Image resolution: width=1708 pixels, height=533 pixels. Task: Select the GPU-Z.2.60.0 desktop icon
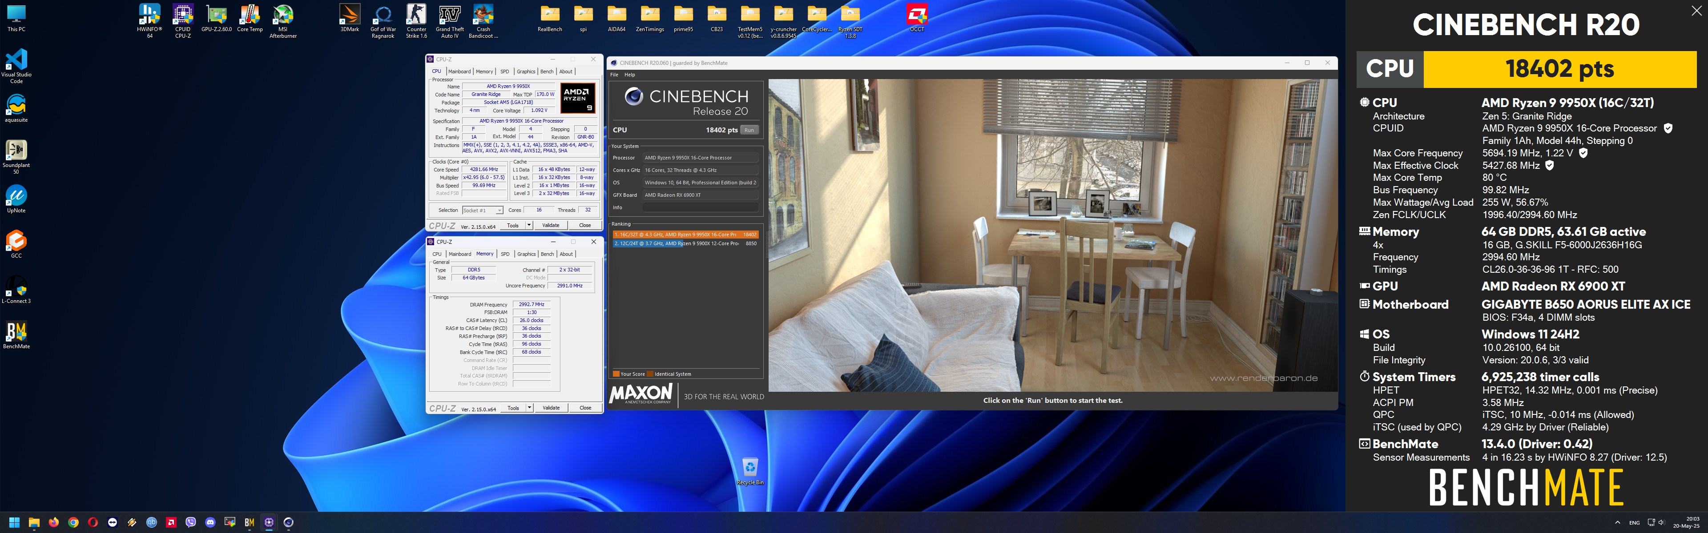click(x=217, y=19)
